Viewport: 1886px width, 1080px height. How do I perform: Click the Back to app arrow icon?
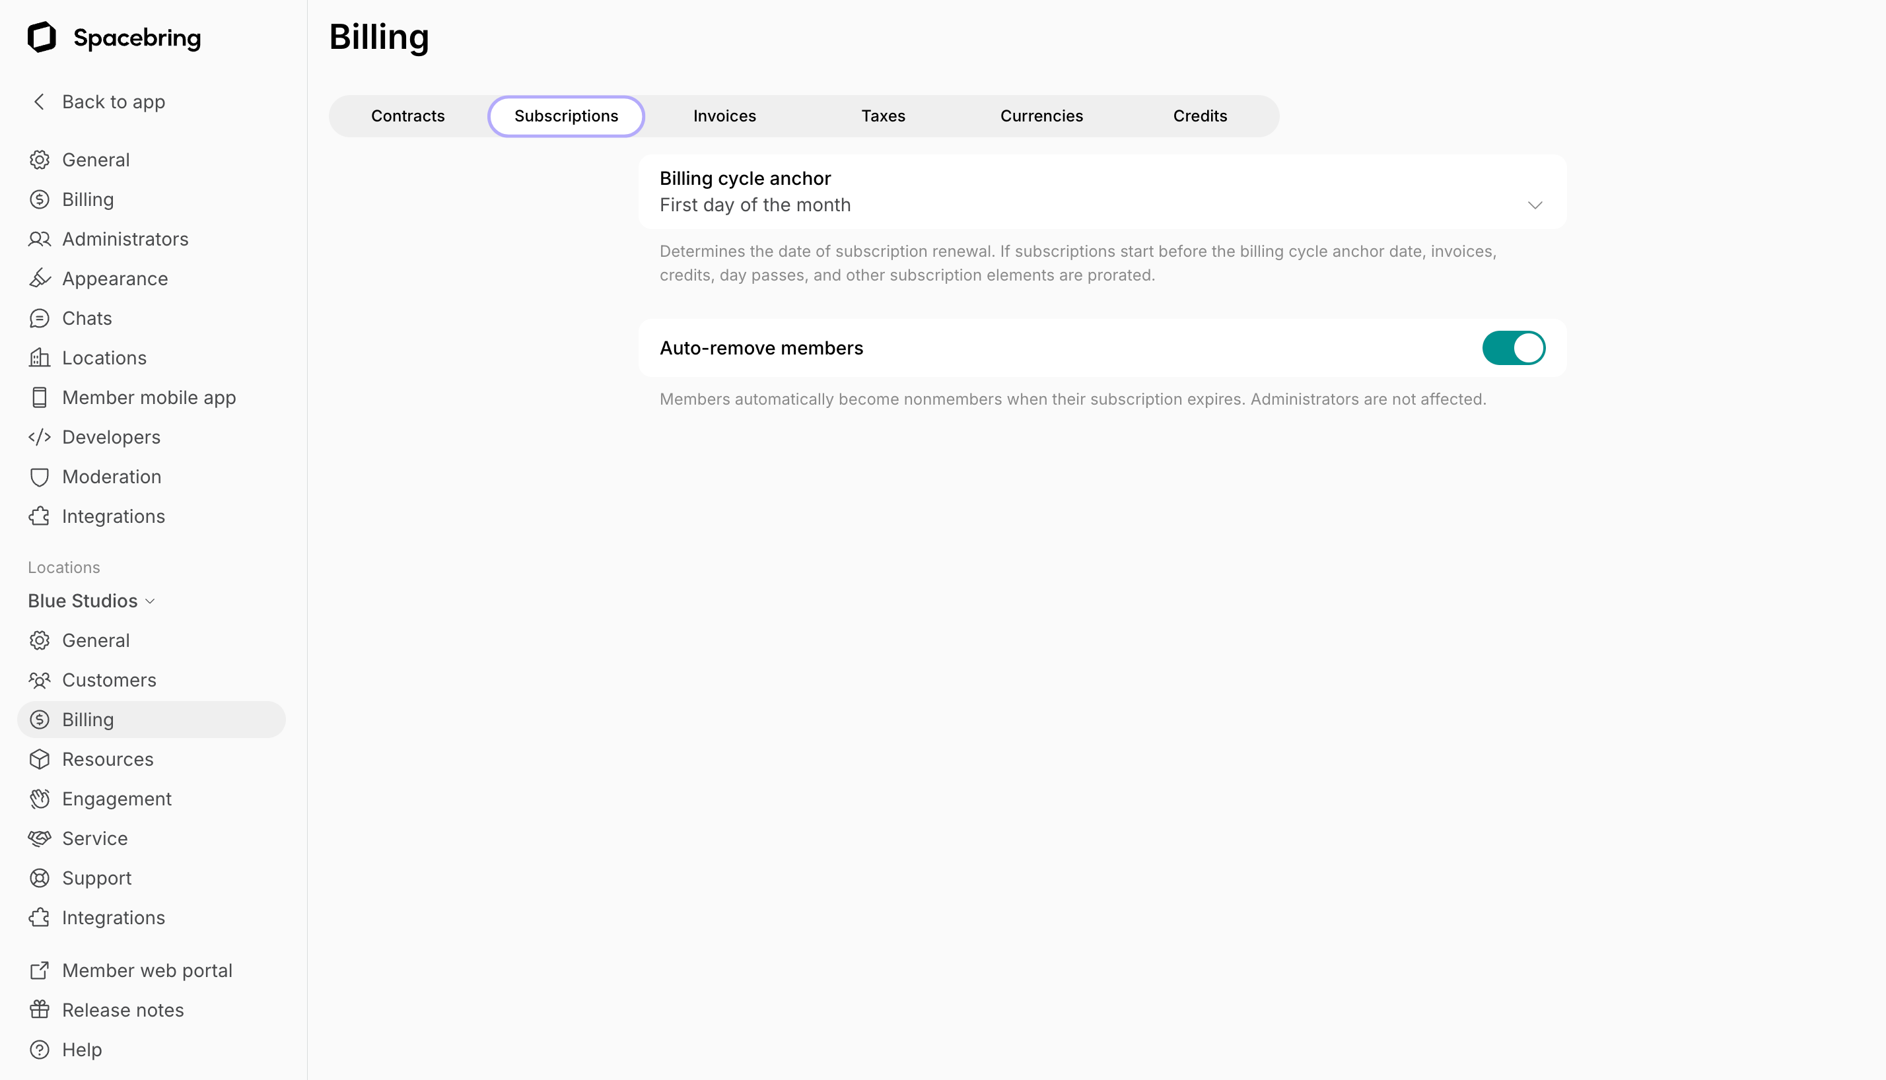click(x=40, y=102)
